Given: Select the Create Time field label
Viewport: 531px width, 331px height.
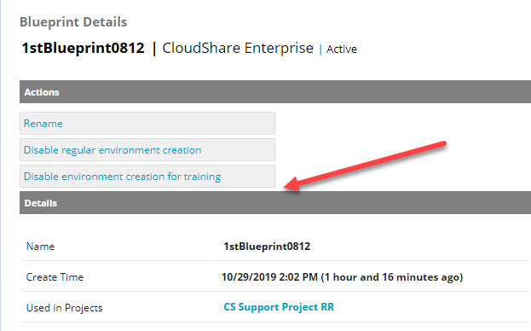Looking at the screenshot, I should 55,277.
